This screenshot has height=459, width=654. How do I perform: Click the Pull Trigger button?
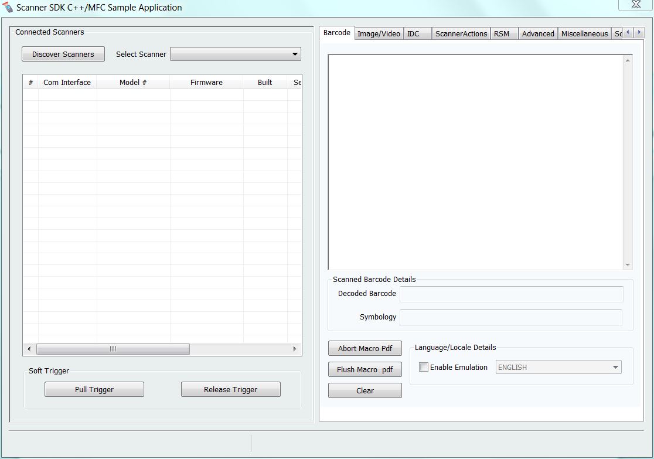[94, 389]
